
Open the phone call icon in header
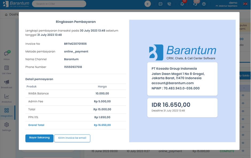coord(169,4)
